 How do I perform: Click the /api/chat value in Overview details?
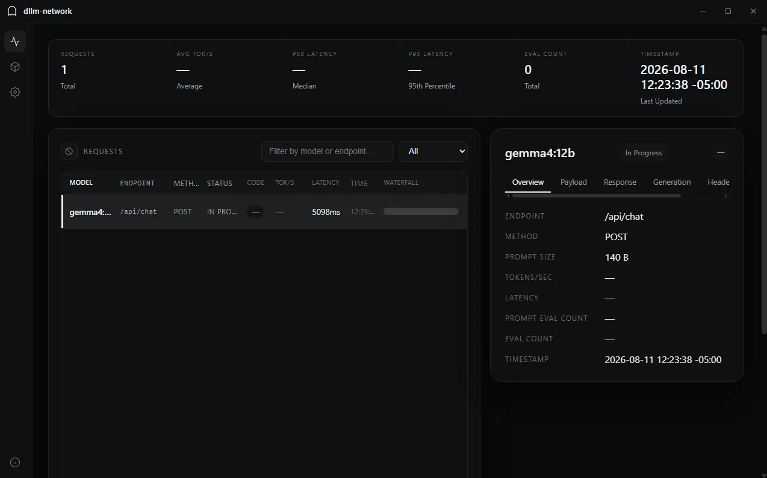click(x=624, y=216)
